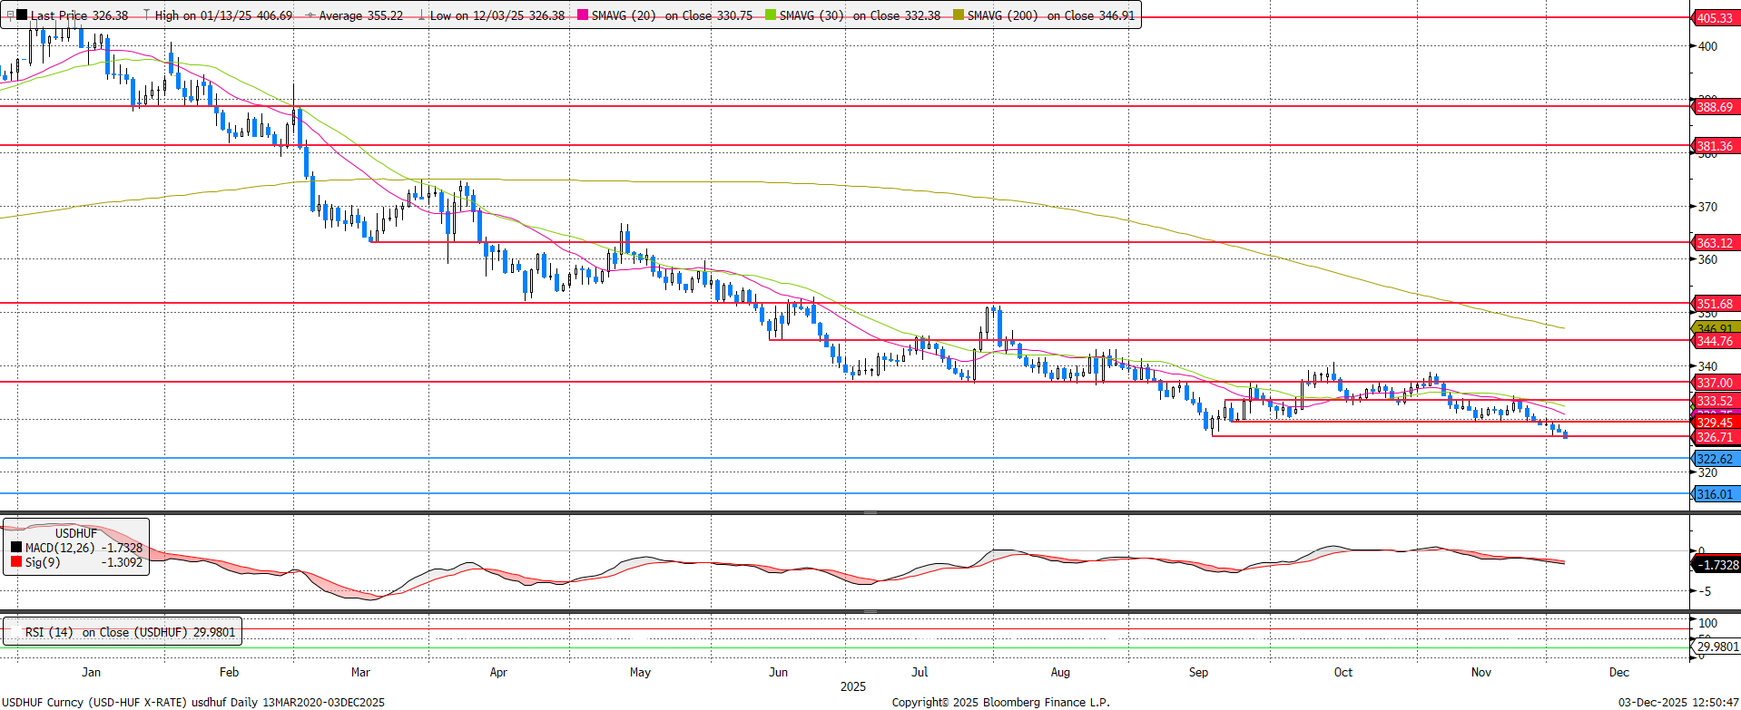Click the Average line icon in legend
This screenshot has height=710, width=1741.
pos(310,15)
